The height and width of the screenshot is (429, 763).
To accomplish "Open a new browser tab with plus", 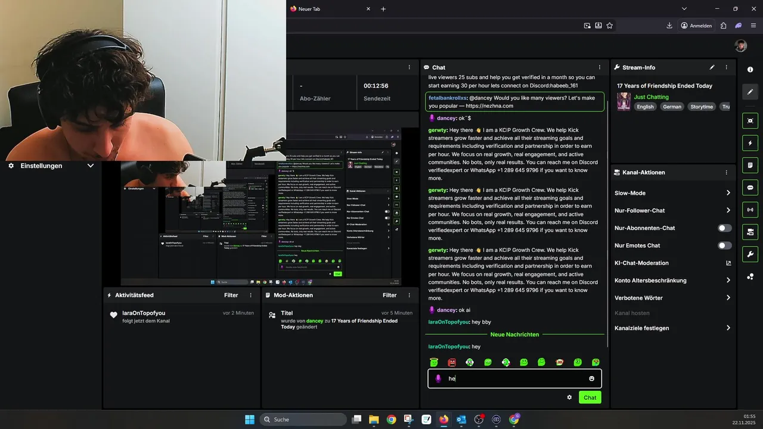I will pos(383,9).
